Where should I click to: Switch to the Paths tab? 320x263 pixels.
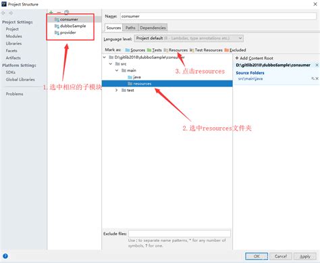click(x=130, y=28)
